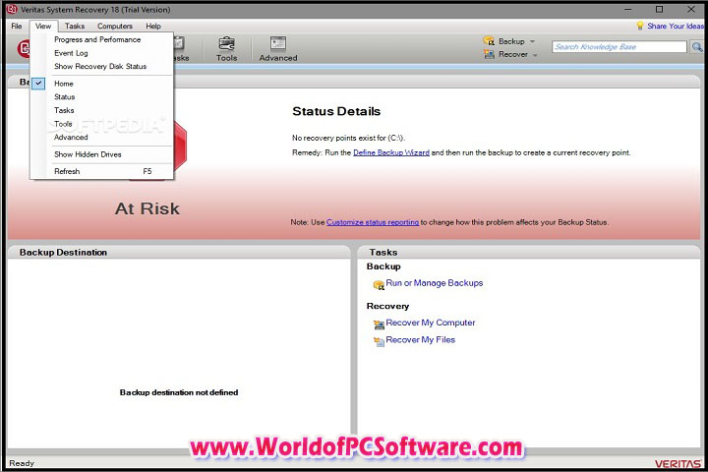Click Refresh in the View menu

pos(67,171)
